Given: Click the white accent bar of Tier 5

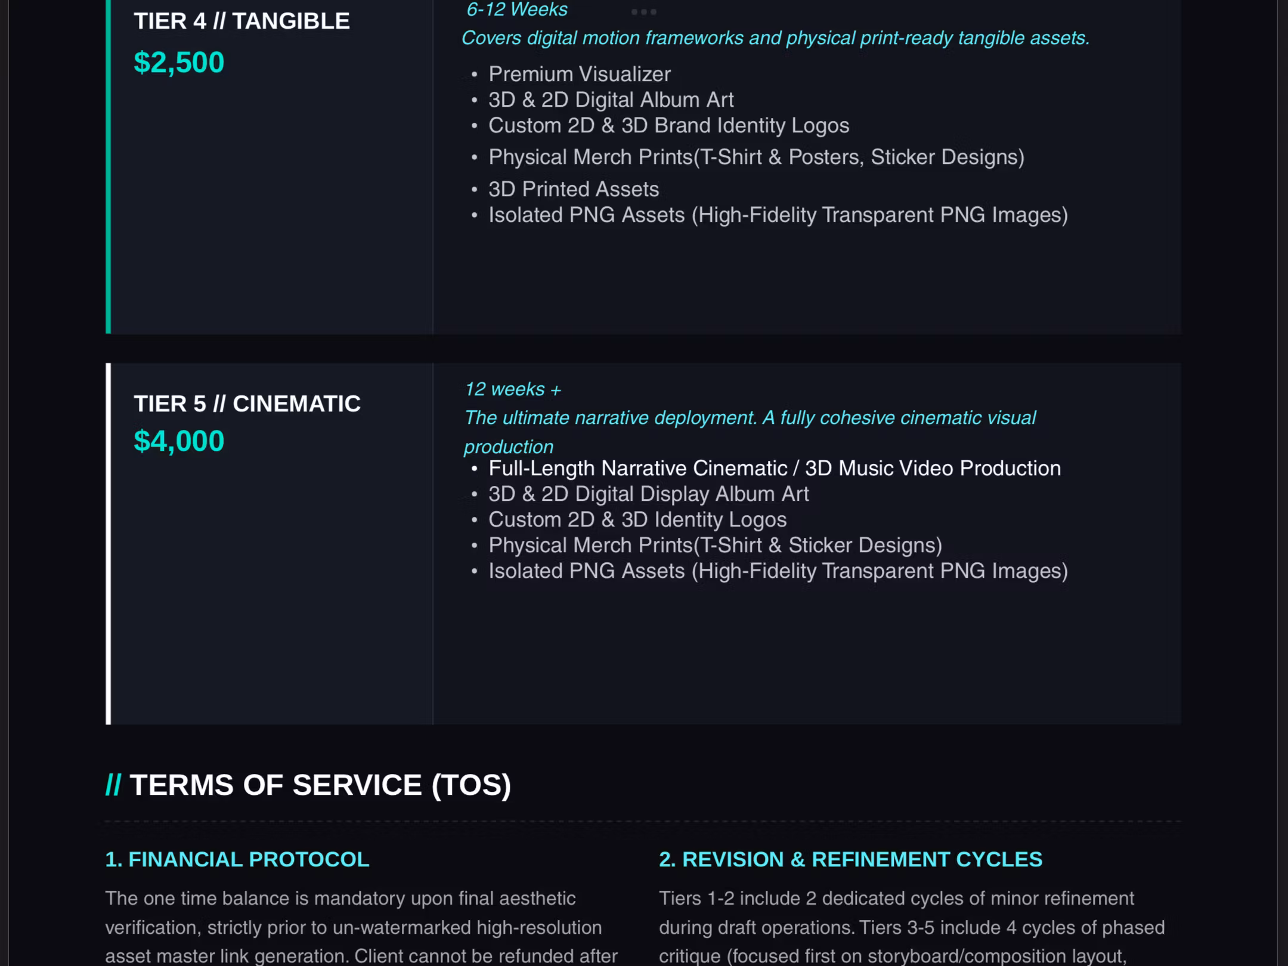Looking at the screenshot, I should tap(109, 544).
